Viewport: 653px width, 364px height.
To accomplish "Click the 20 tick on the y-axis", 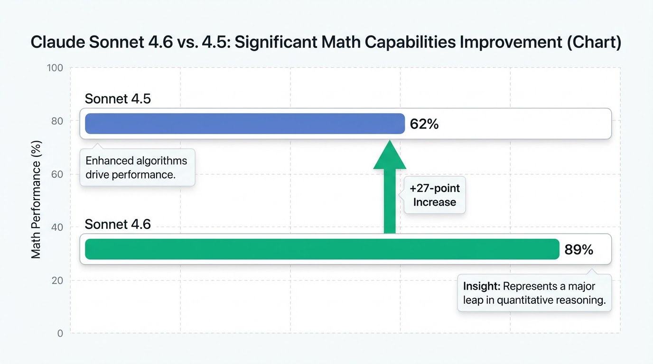I will point(57,280).
